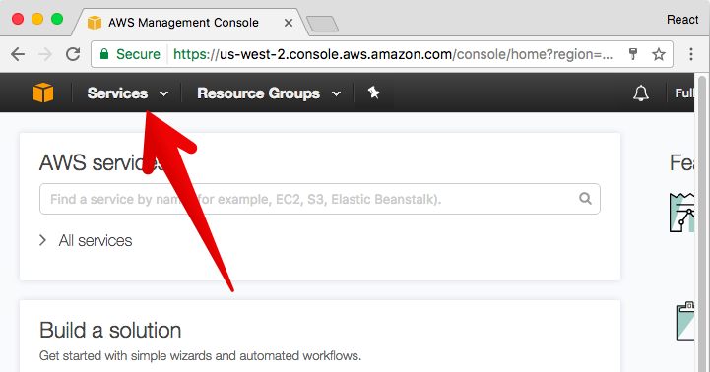This screenshot has height=372, width=710.
Task: Click the AWS cube logo home icon
Action: pos(43,93)
